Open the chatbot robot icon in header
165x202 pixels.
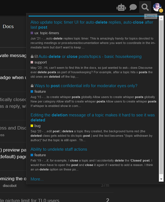click(121, 7)
